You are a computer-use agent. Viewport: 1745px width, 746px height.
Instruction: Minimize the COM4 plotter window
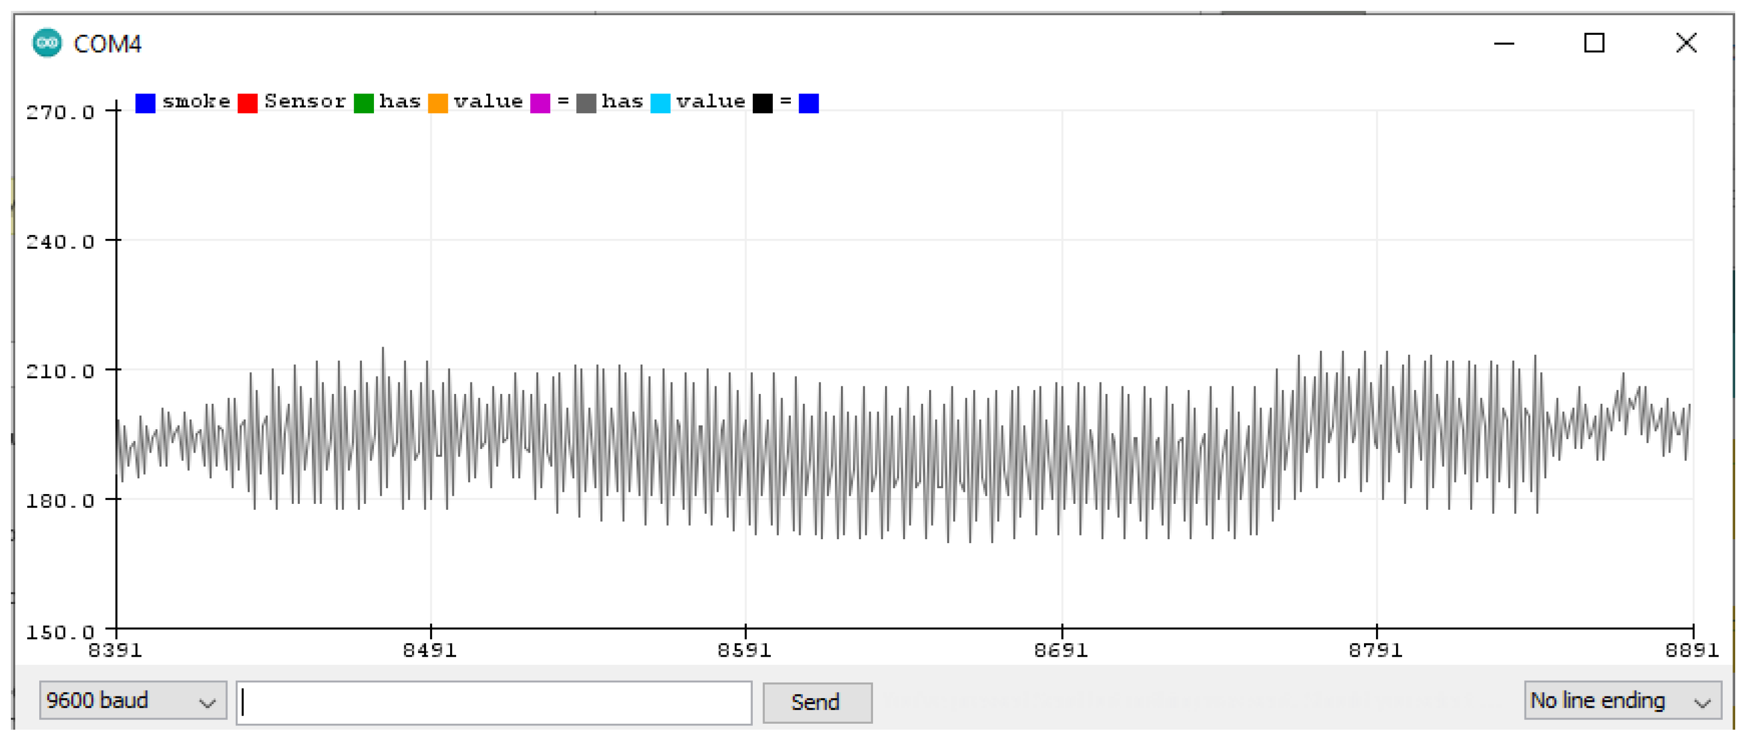coord(1504,44)
